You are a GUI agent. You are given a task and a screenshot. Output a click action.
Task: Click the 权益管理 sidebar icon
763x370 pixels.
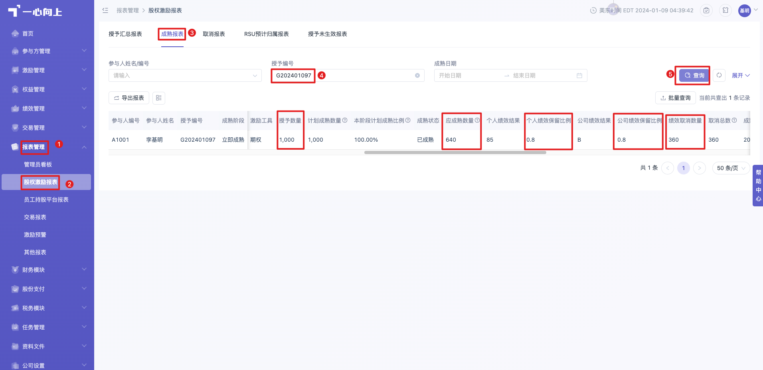pyautogui.click(x=15, y=89)
